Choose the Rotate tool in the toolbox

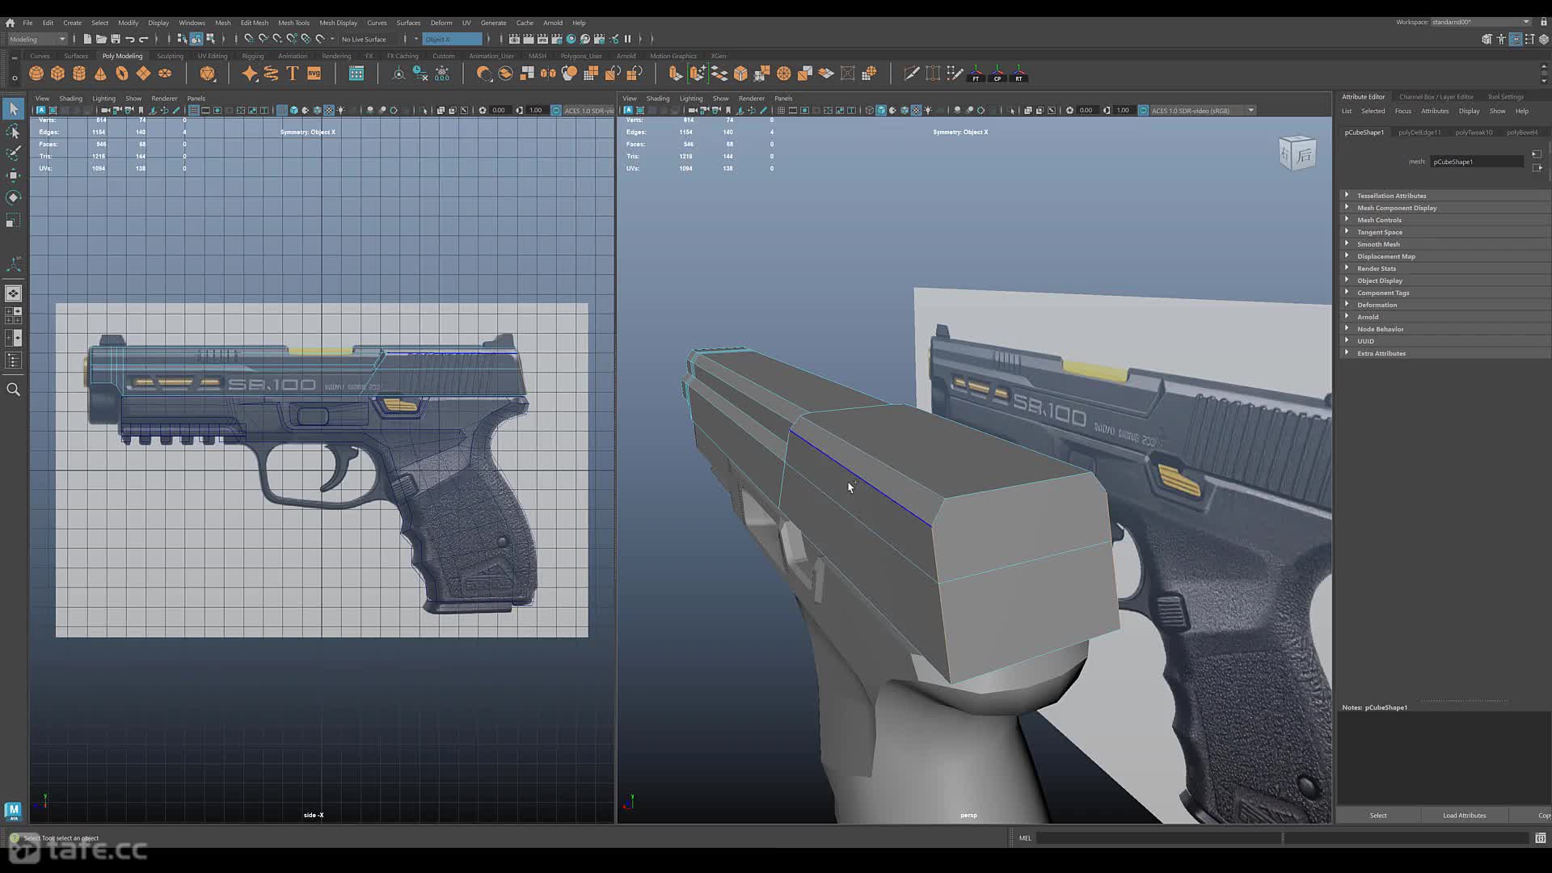pos(13,197)
